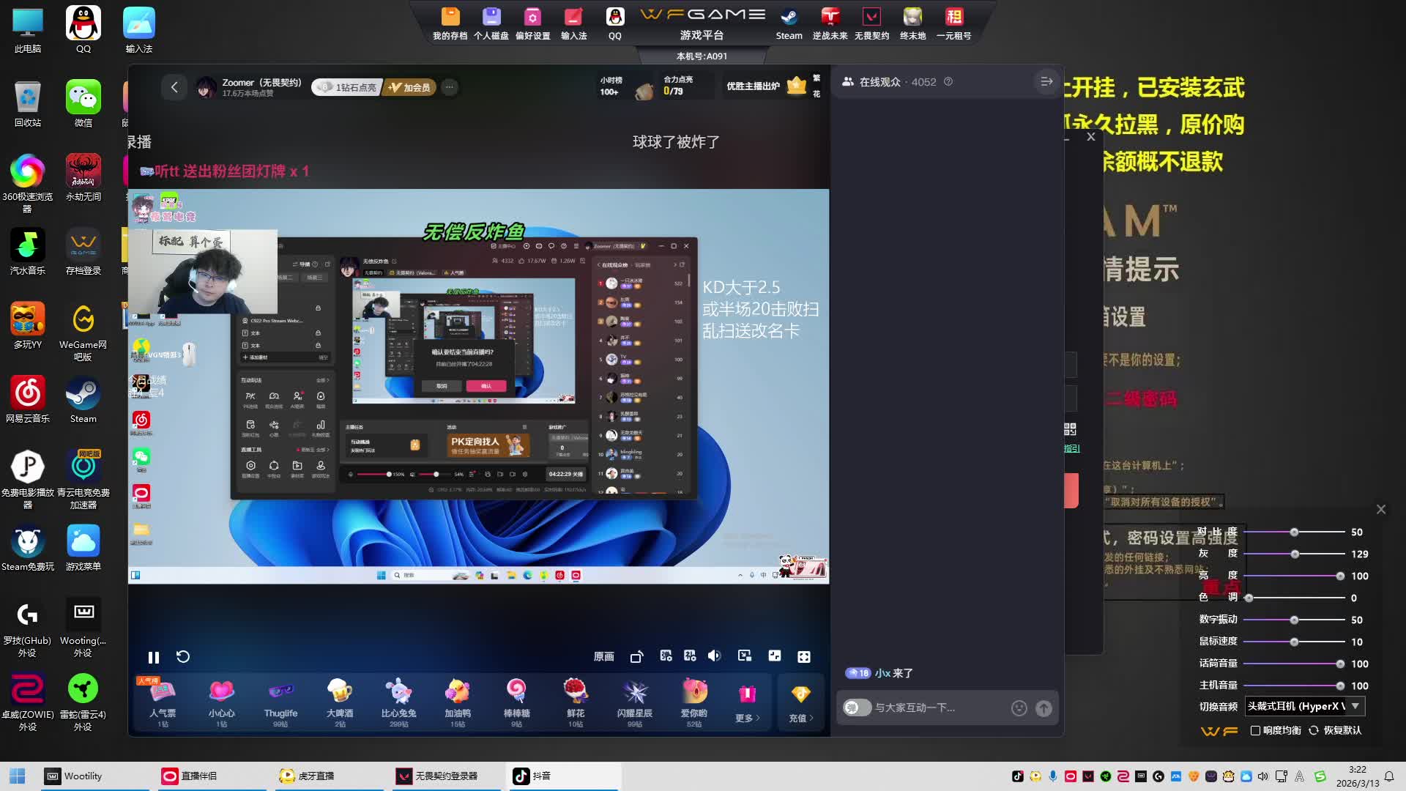Screen dimensions: 1406x791
Task: Send the 小心心 heart gift
Action: pos(221,701)
